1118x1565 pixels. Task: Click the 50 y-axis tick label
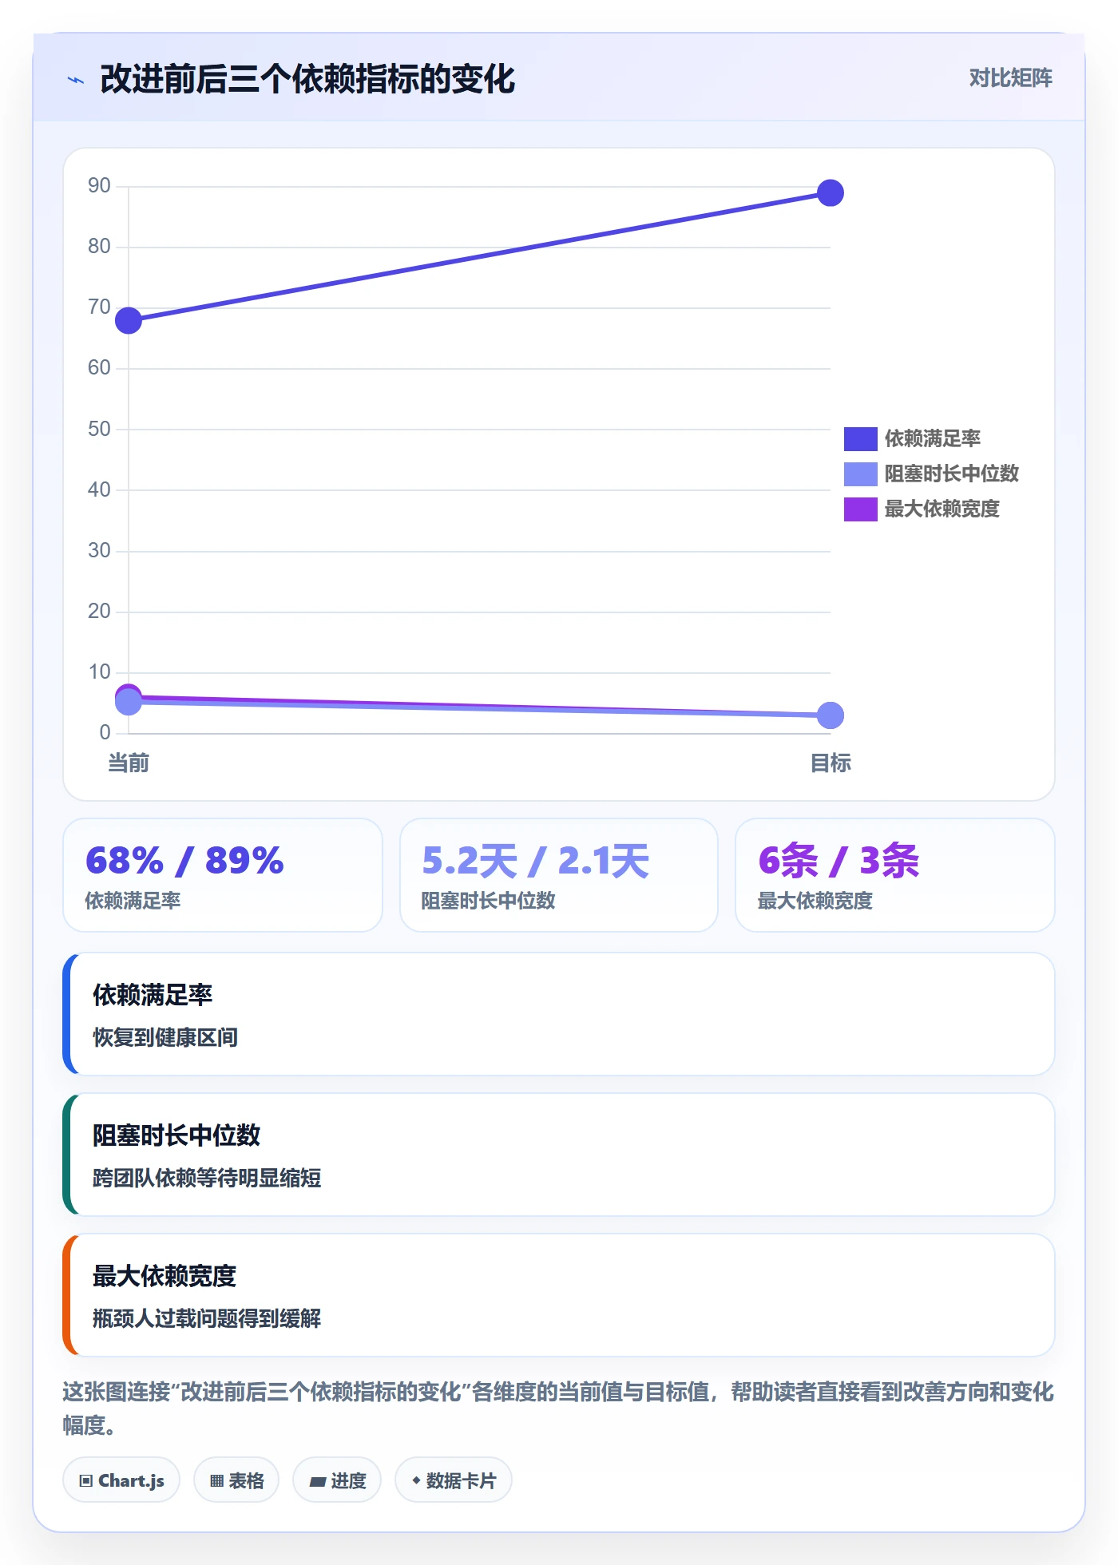click(99, 429)
